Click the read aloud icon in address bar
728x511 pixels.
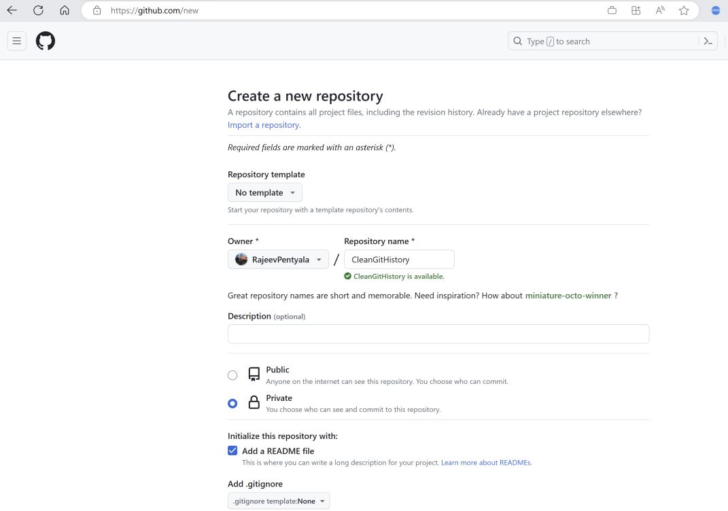tap(659, 10)
